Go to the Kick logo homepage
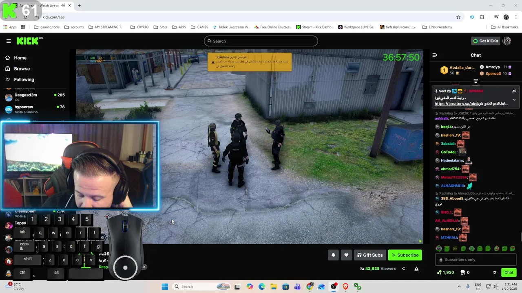 point(29,41)
